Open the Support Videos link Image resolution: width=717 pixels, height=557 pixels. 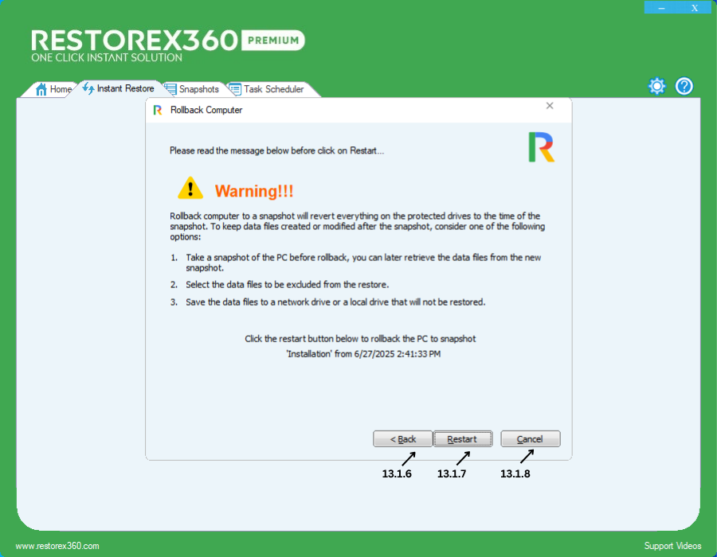672,546
